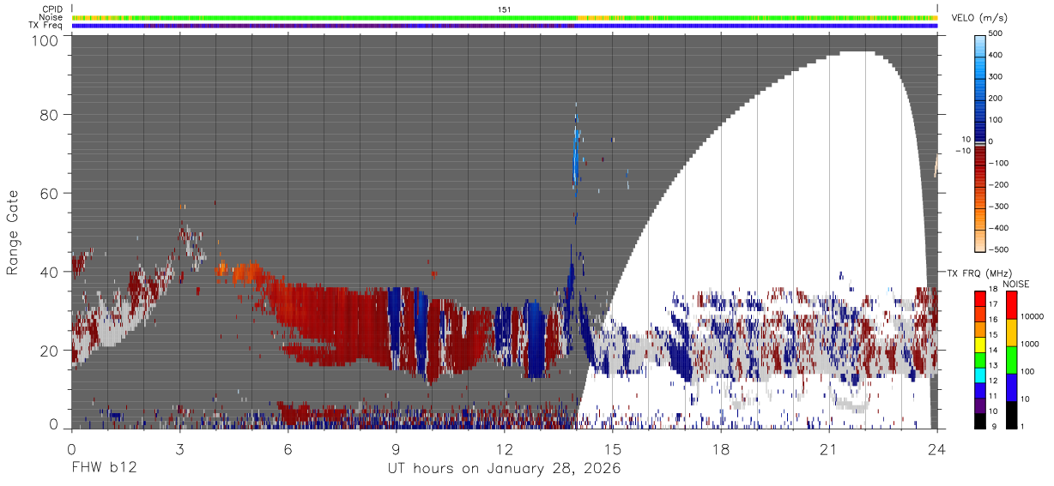Click the Range Gate axis title

point(13,233)
